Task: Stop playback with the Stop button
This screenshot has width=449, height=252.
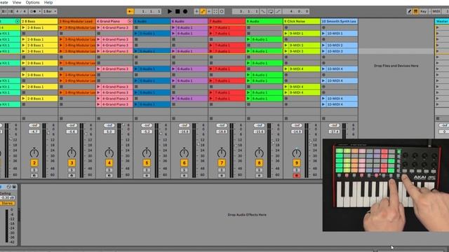Action: click(x=177, y=11)
